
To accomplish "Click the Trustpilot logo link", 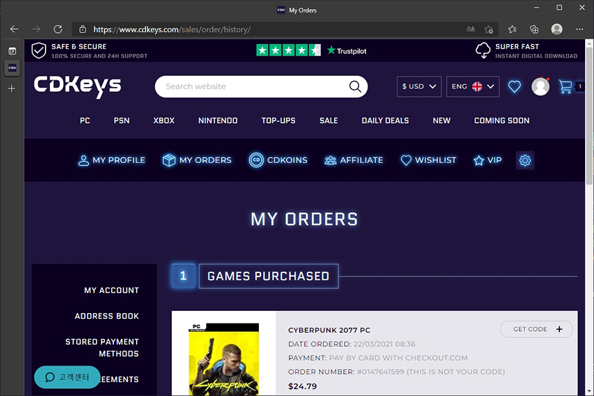I will (347, 50).
